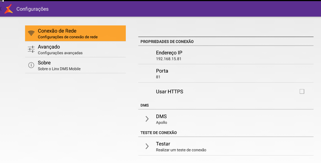
Task: Click the Apollo DMS value
Action: [x=162, y=123]
